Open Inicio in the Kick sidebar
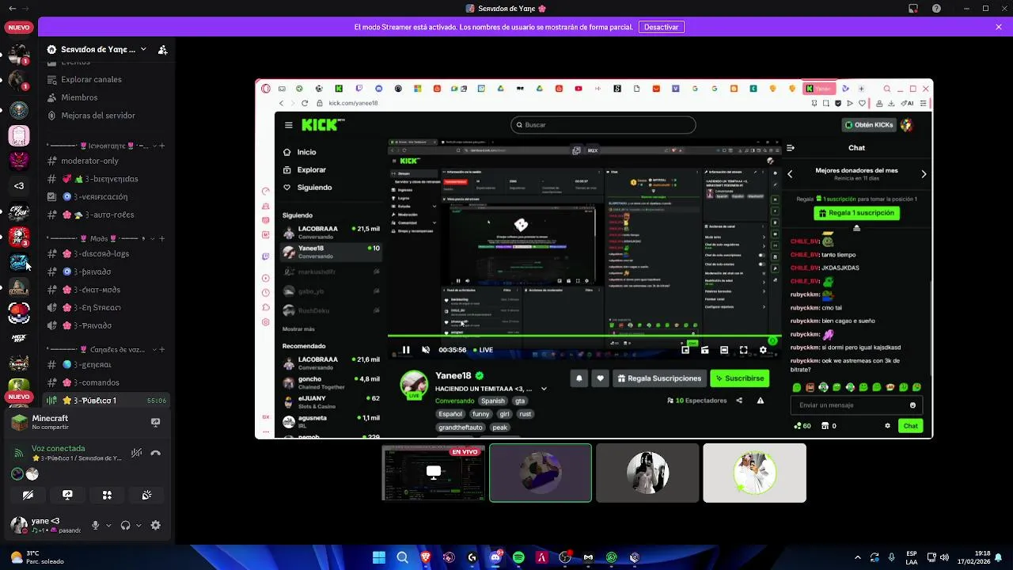The height and width of the screenshot is (570, 1013). (x=306, y=152)
